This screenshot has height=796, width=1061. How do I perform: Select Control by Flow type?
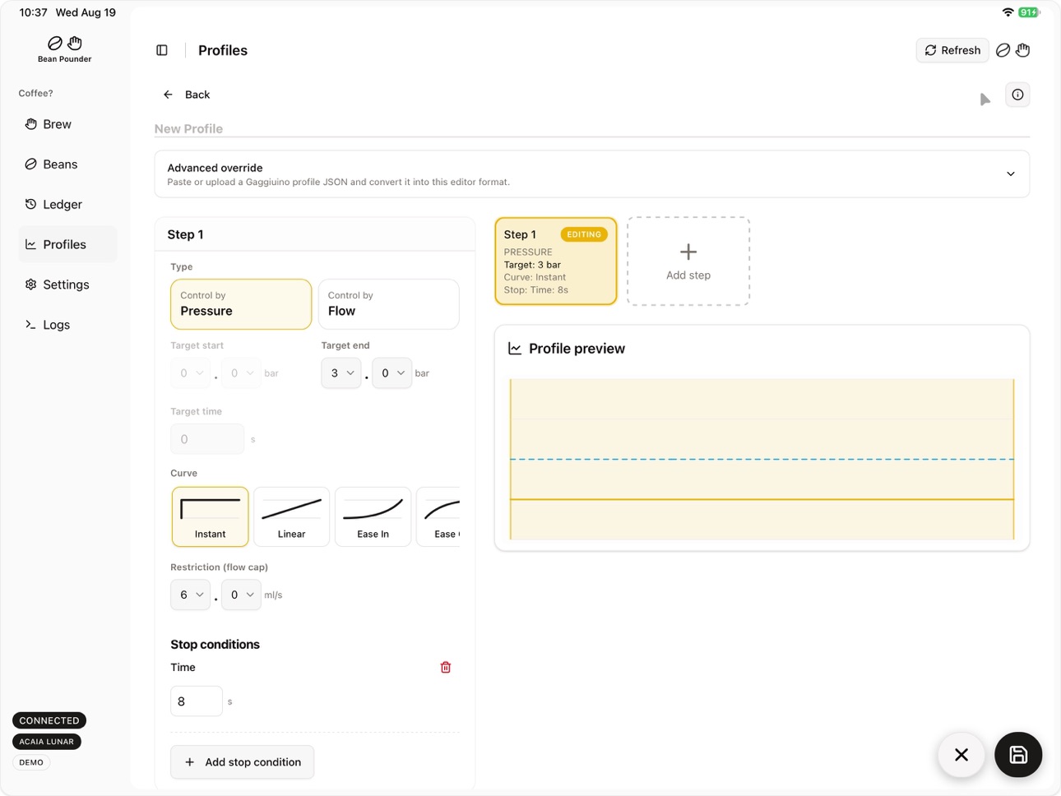[388, 304]
